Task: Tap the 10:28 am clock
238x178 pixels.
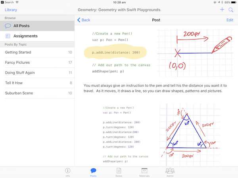Action: 119,2
